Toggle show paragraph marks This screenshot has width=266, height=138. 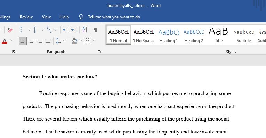click(x=96, y=30)
